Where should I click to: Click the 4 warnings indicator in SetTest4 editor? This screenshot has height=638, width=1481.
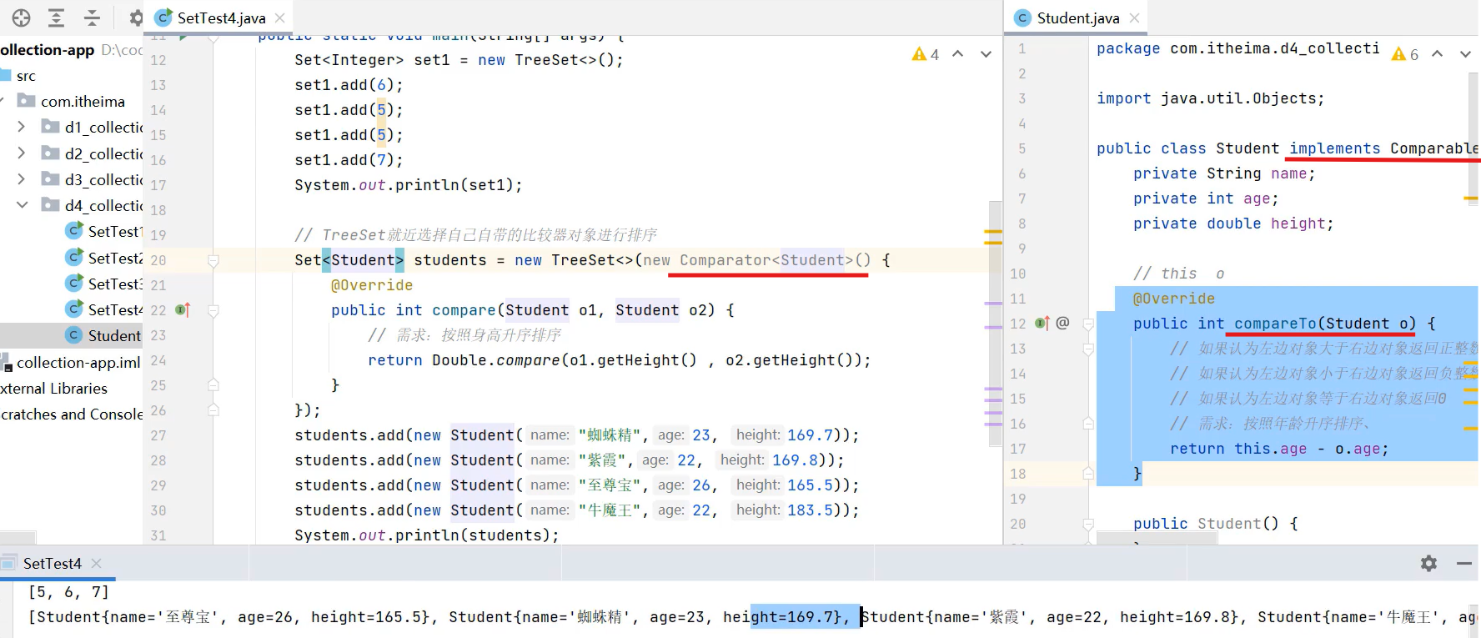[926, 54]
